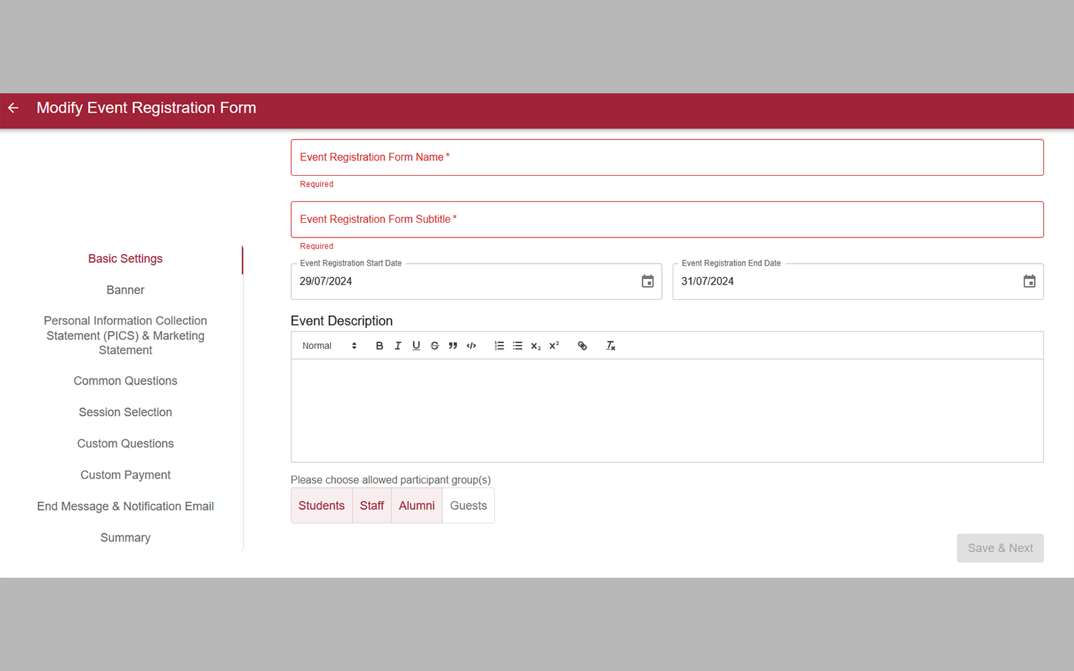Insert a blockquote in description

tap(453, 346)
